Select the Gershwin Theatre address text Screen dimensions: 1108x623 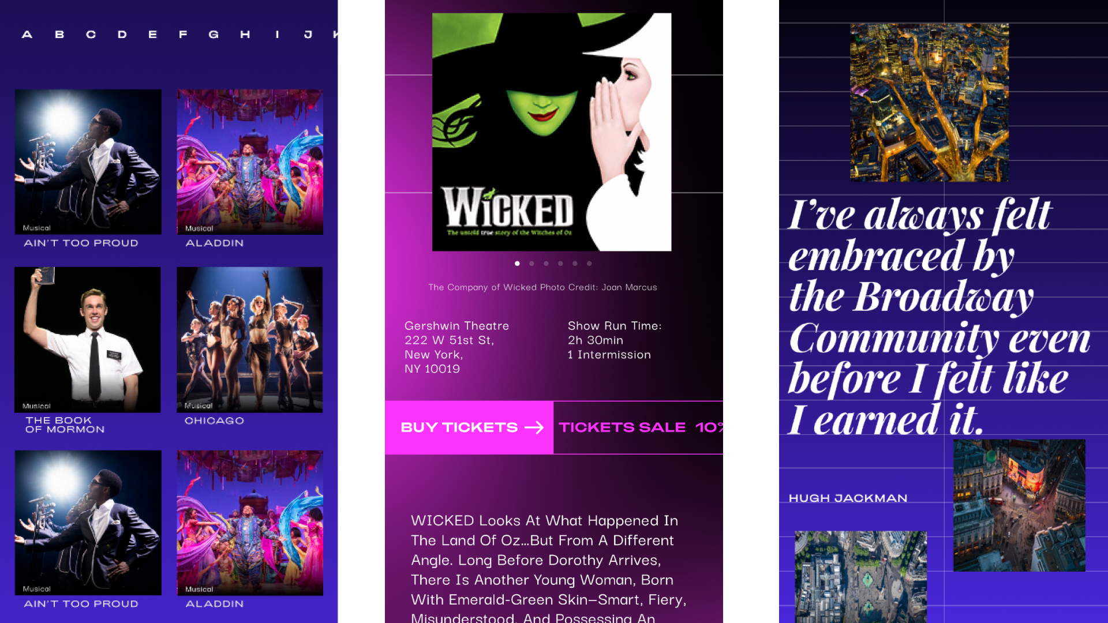pos(456,347)
